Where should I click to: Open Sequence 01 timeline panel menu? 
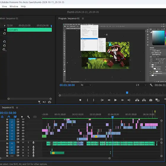(17, 107)
